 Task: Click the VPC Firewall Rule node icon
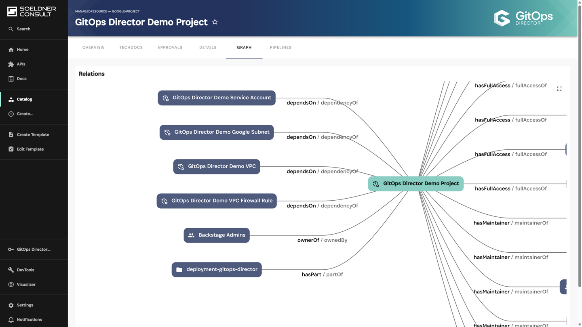pyautogui.click(x=164, y=201)
